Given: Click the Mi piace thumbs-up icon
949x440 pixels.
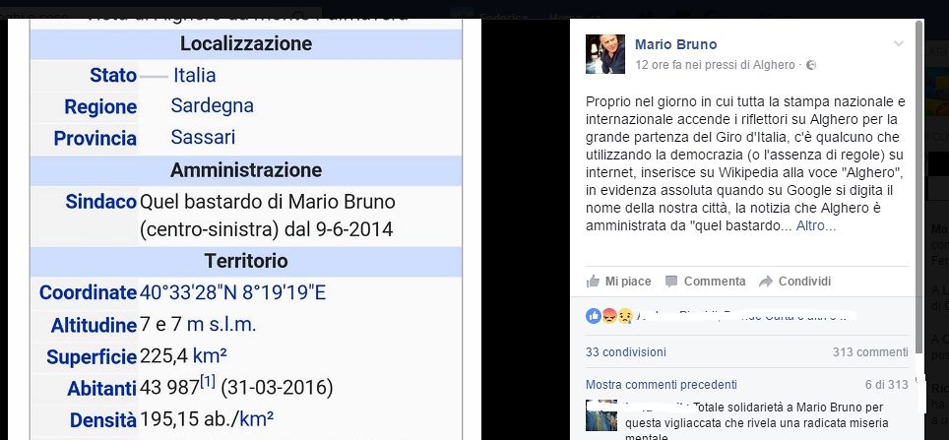Looking at the screenshot, I should 593,282.
